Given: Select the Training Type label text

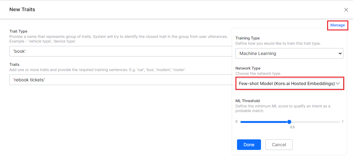Looking at the screenshot, I should click(248, 38).
